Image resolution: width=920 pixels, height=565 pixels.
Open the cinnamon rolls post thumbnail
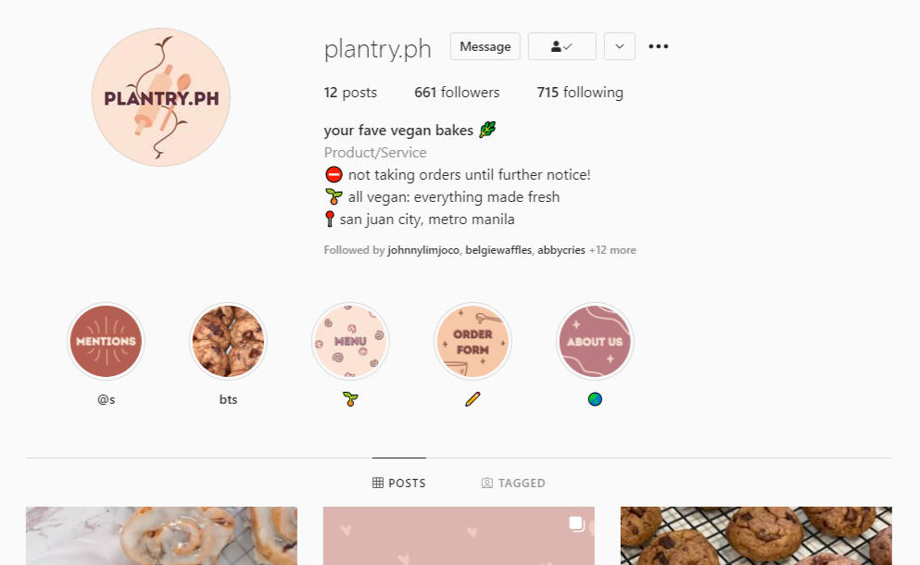pyautogui.click(x=161, y=535)
